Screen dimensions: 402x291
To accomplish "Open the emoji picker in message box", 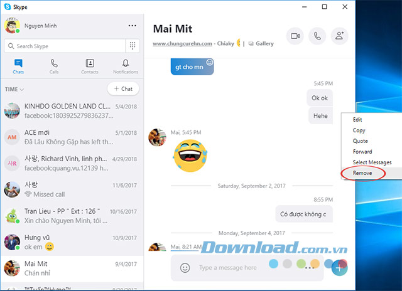I will (185, 268).
